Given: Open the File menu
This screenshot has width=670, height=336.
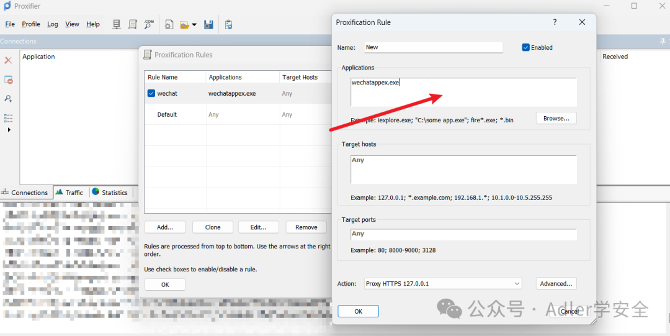Looking at the screenshot, I should 10,24.
